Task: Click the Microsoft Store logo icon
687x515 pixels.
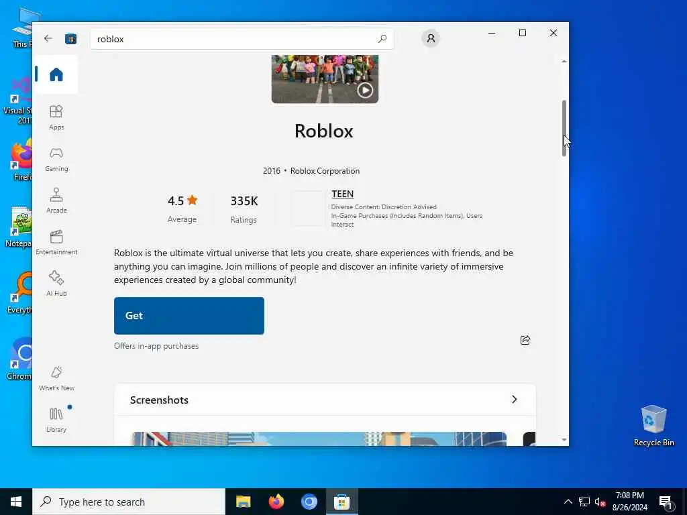Action: (70, 39)
